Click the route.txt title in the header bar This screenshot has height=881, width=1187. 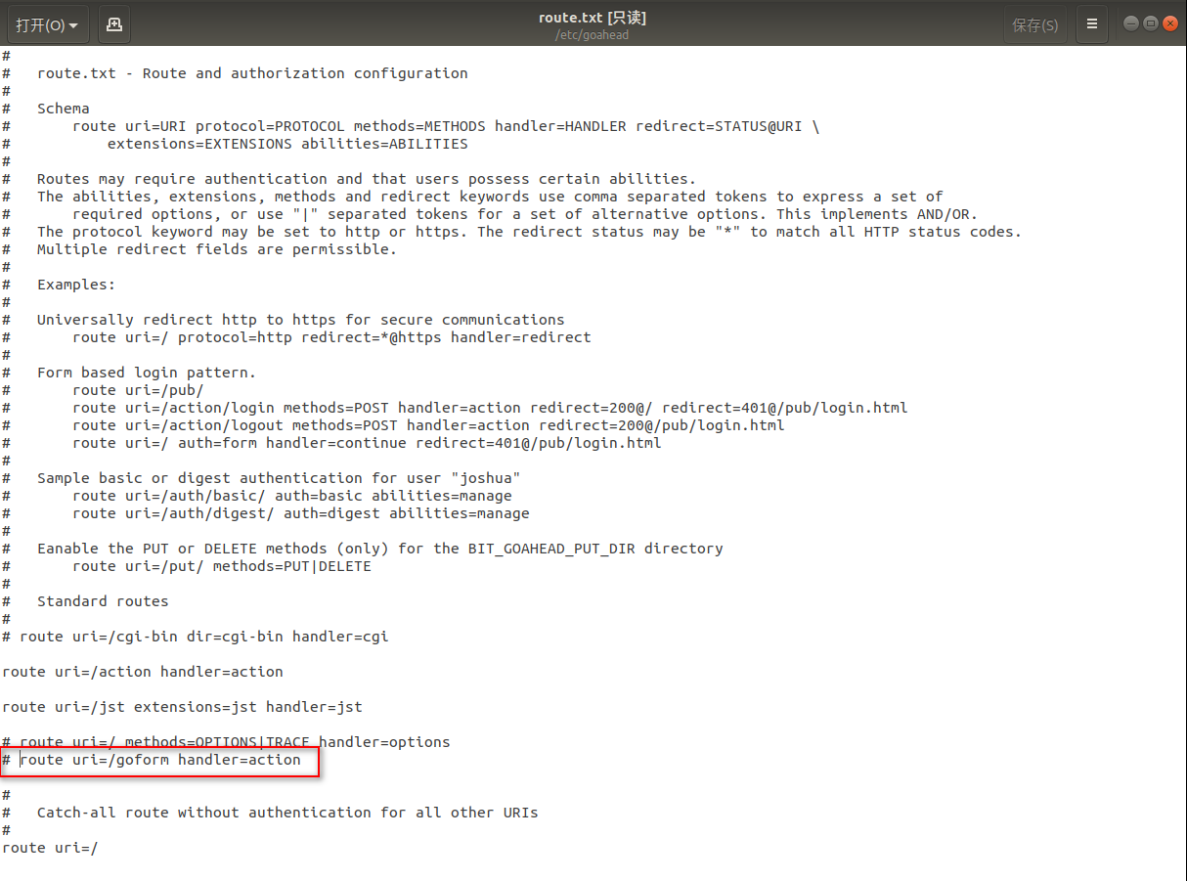click(x=570, y=17)
